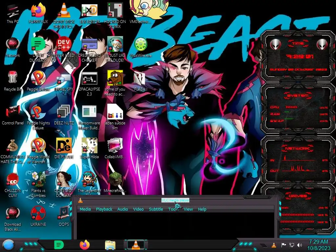Launch The Legend of game icon
Viewport: 336px width, 252px height.
click(x=89, y=183)
